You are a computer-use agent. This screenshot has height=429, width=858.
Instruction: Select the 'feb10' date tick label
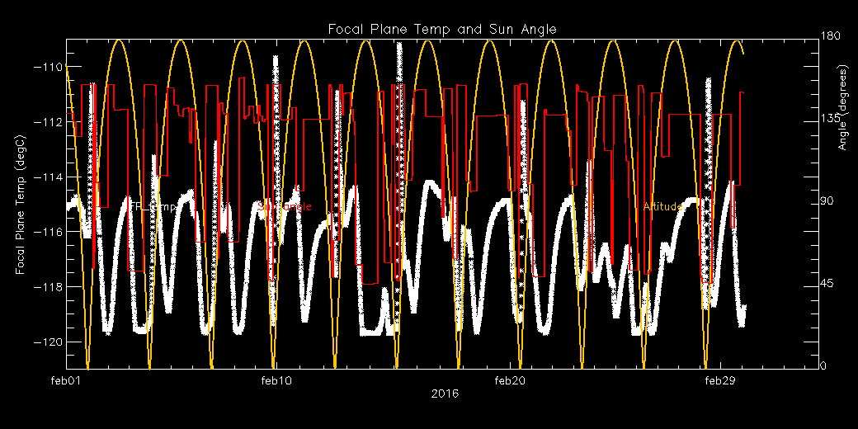[x=276, y=380]
